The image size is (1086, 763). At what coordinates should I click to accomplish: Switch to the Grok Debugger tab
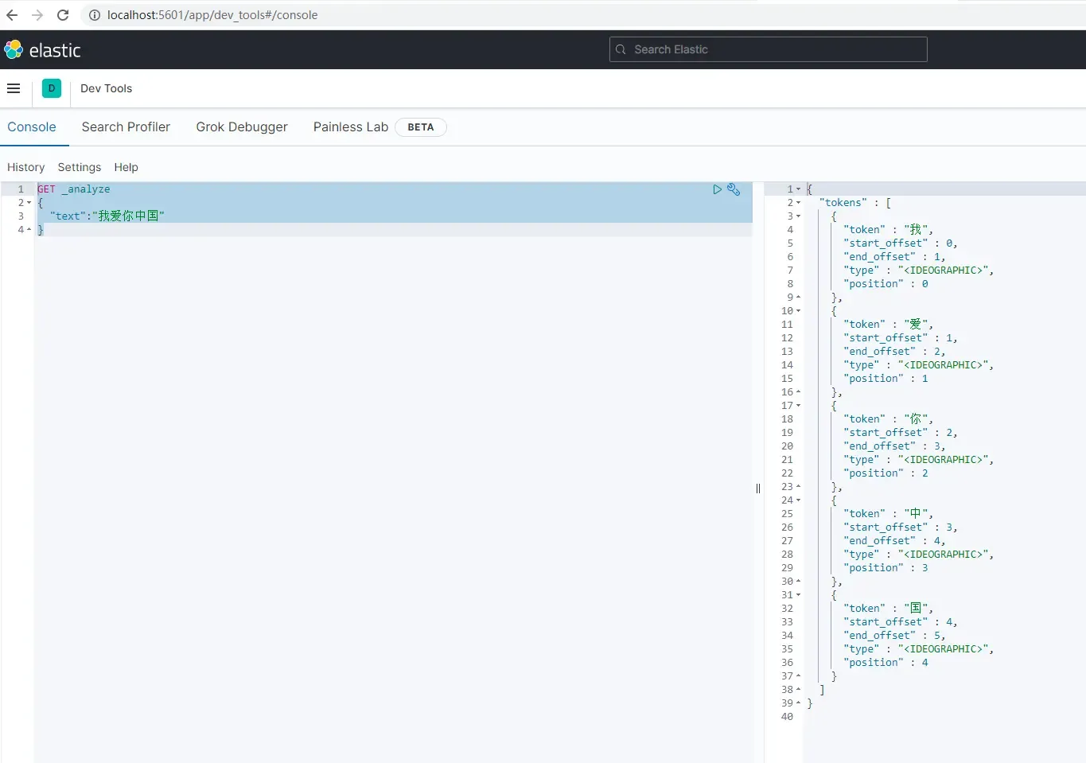(x=241, y=127)
